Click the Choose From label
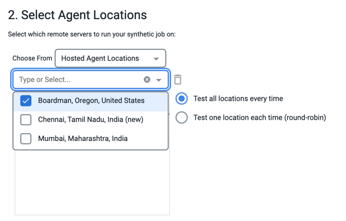This screenshot has height=221, width=346. point(32,58)
